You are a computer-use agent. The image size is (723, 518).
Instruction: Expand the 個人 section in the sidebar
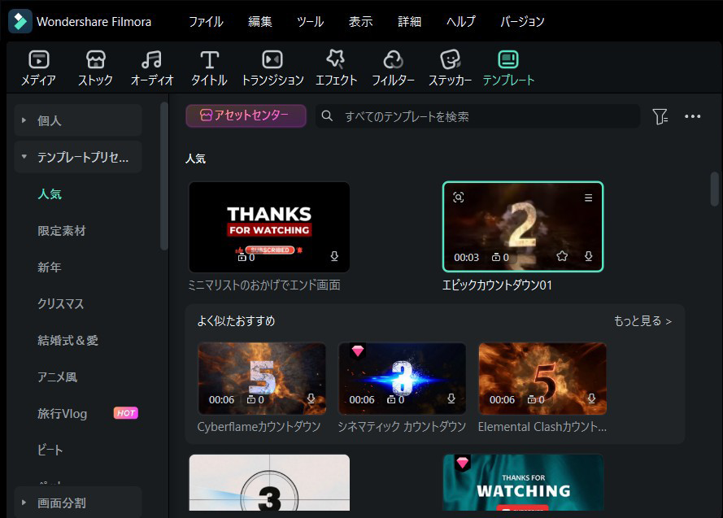coord(23,120)
